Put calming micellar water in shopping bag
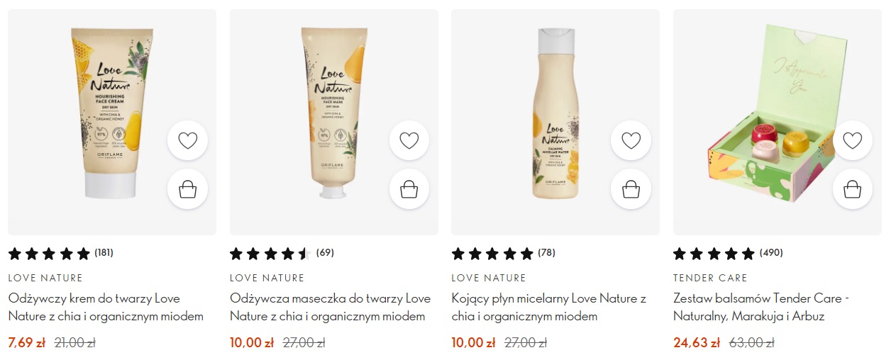The image size is (891, 360). (631, 189)
